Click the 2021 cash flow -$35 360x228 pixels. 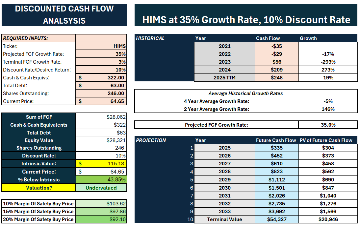pos(277,46)
